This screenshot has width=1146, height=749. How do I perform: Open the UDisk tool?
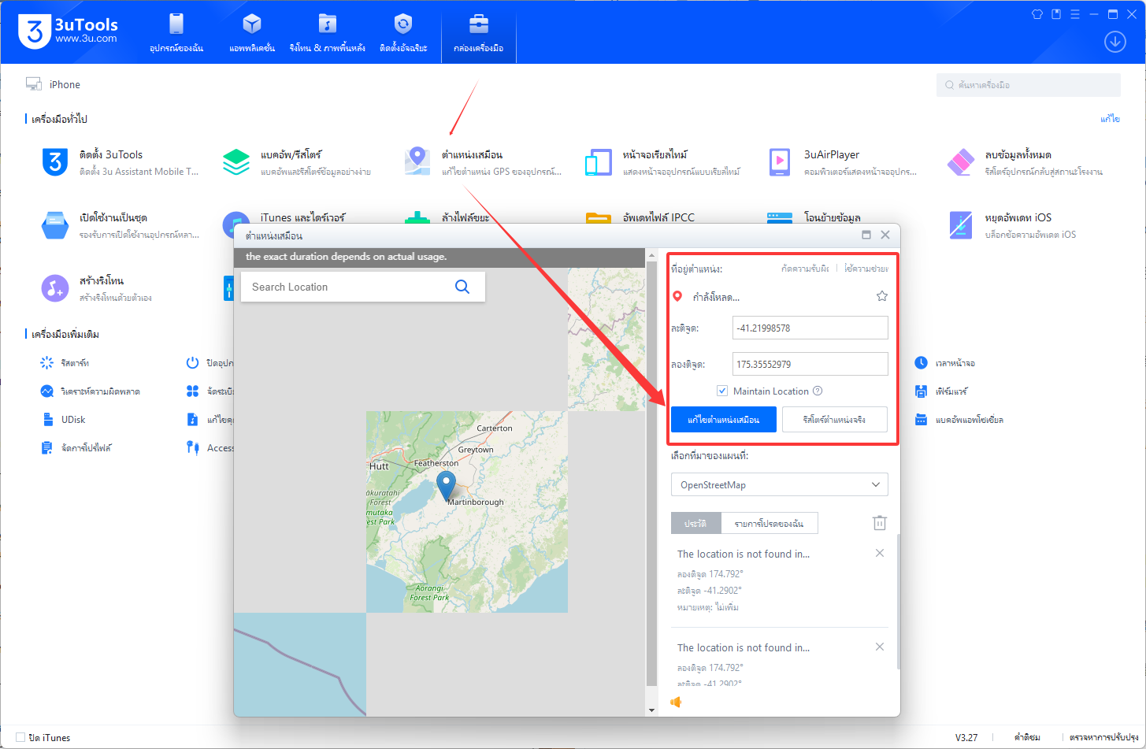63,420
